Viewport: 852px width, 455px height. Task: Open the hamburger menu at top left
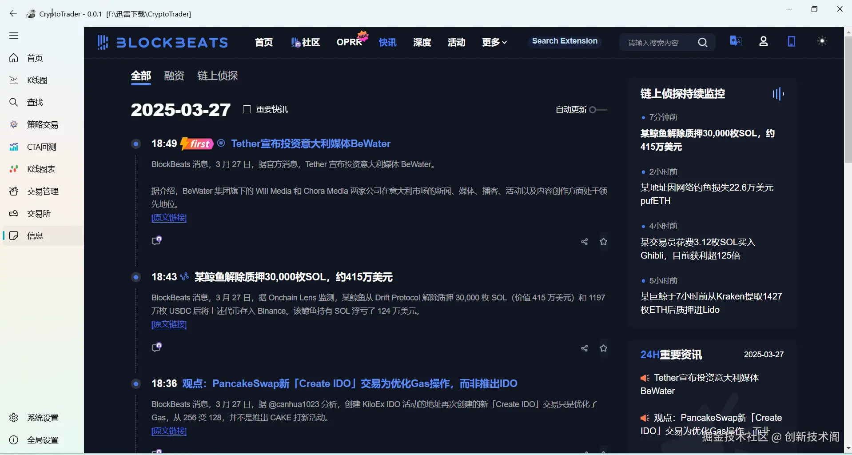[13, 36]
